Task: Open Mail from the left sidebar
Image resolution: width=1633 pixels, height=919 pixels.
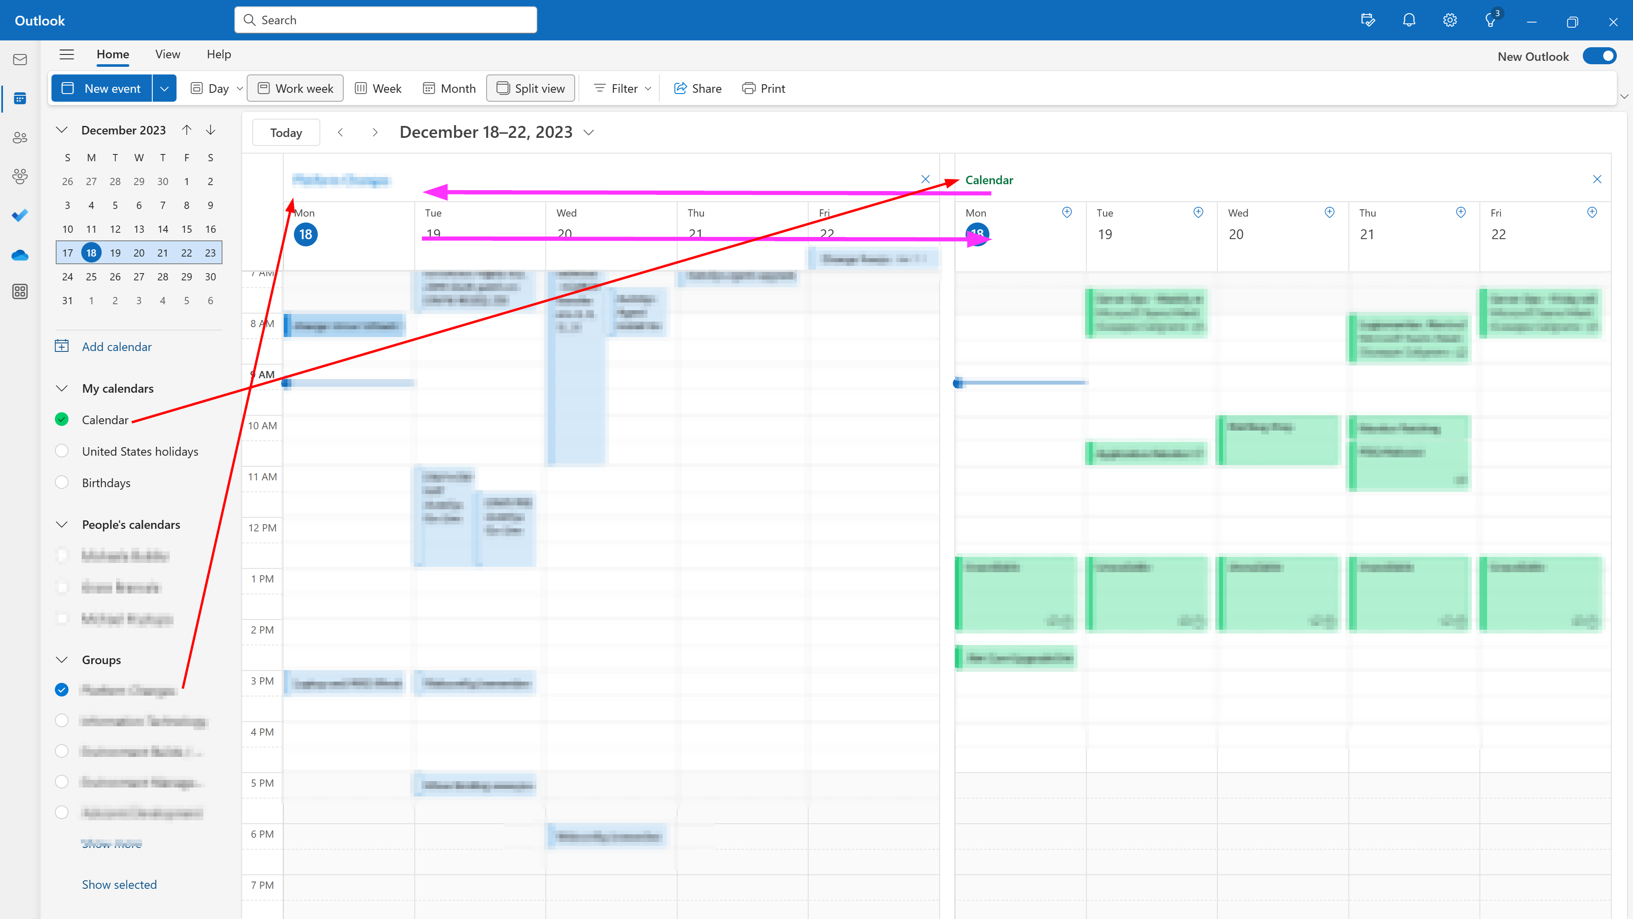Action: click(20, 59)
